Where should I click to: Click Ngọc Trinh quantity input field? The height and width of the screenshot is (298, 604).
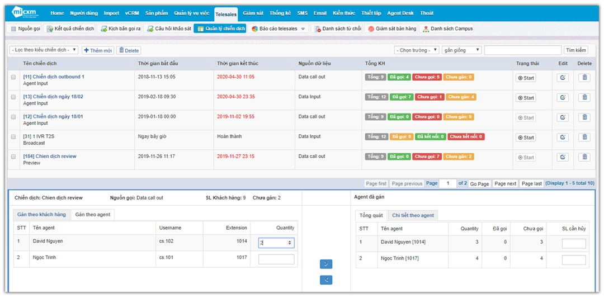point(276,259)
